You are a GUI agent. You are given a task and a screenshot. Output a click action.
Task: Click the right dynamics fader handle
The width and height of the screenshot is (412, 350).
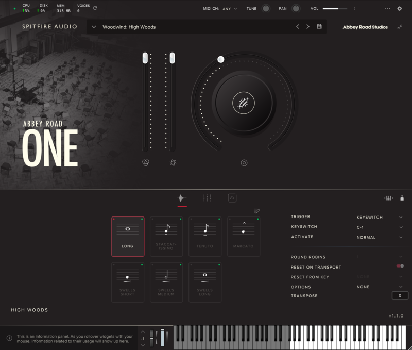coord(172,58)
